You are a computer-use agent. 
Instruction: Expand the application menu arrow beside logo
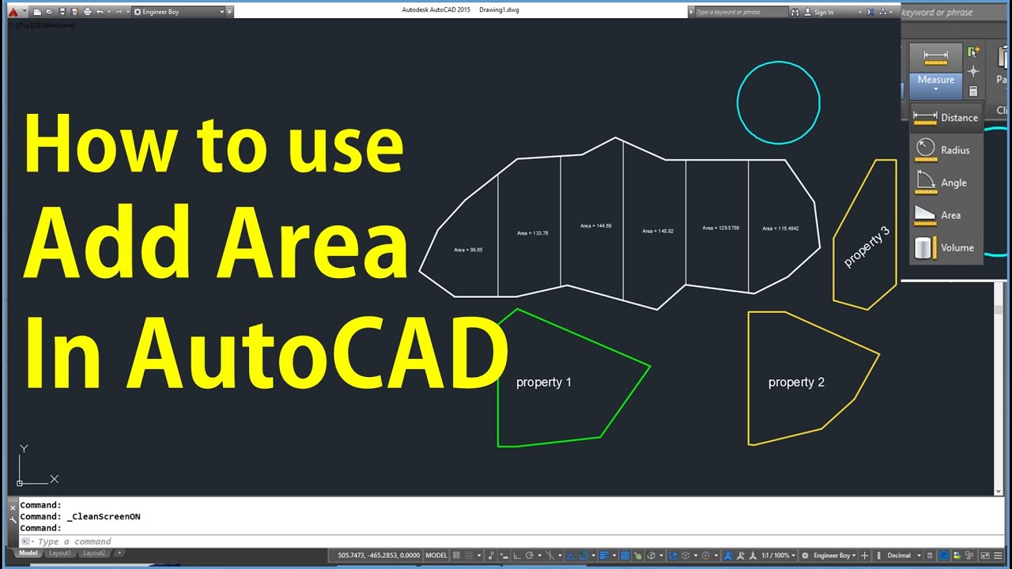pyautogui.click(x=25, y=12)
